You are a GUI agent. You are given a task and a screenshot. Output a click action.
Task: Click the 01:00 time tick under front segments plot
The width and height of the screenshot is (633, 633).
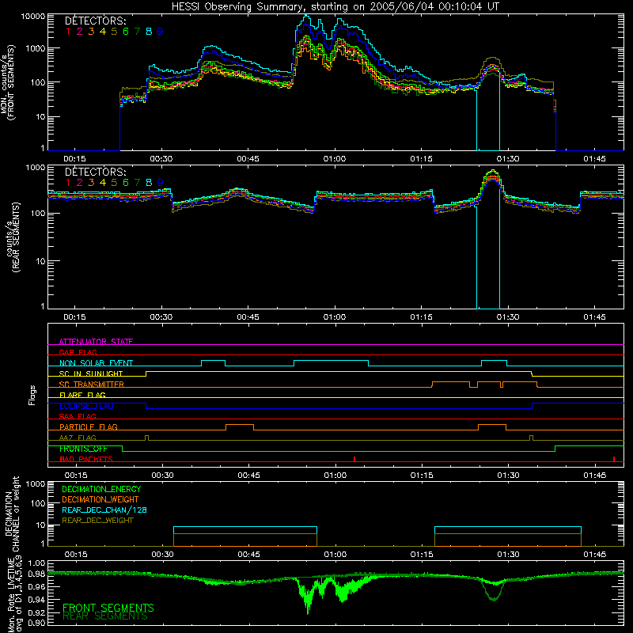pyautogui.click(x=335, y=159)
